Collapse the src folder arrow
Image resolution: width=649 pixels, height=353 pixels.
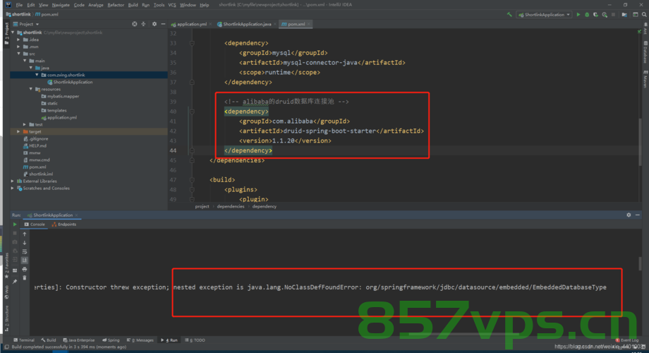click(x=18, y=54)
